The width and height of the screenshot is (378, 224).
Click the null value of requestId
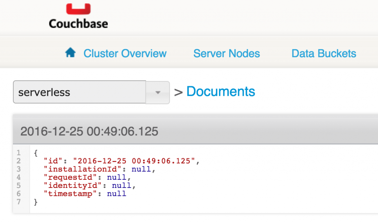tap(117, 177)
